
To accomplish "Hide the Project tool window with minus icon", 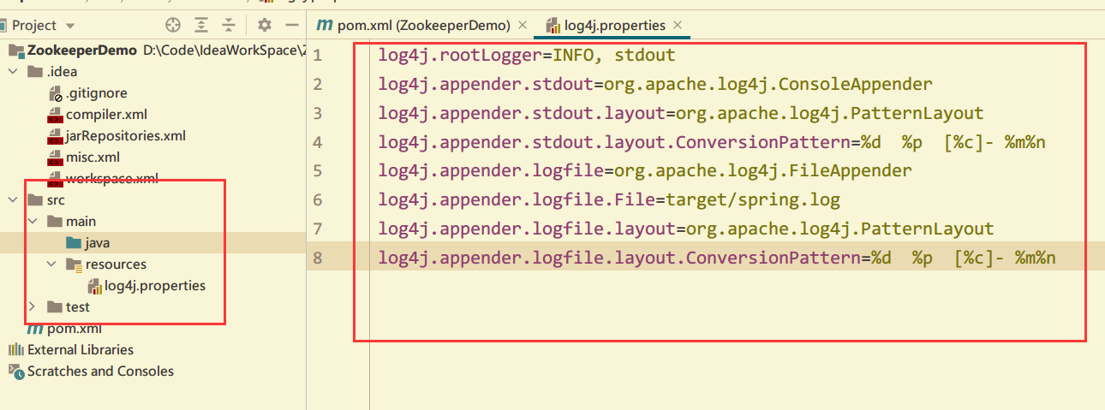I will pyautogui.click(x=291, y=25).
